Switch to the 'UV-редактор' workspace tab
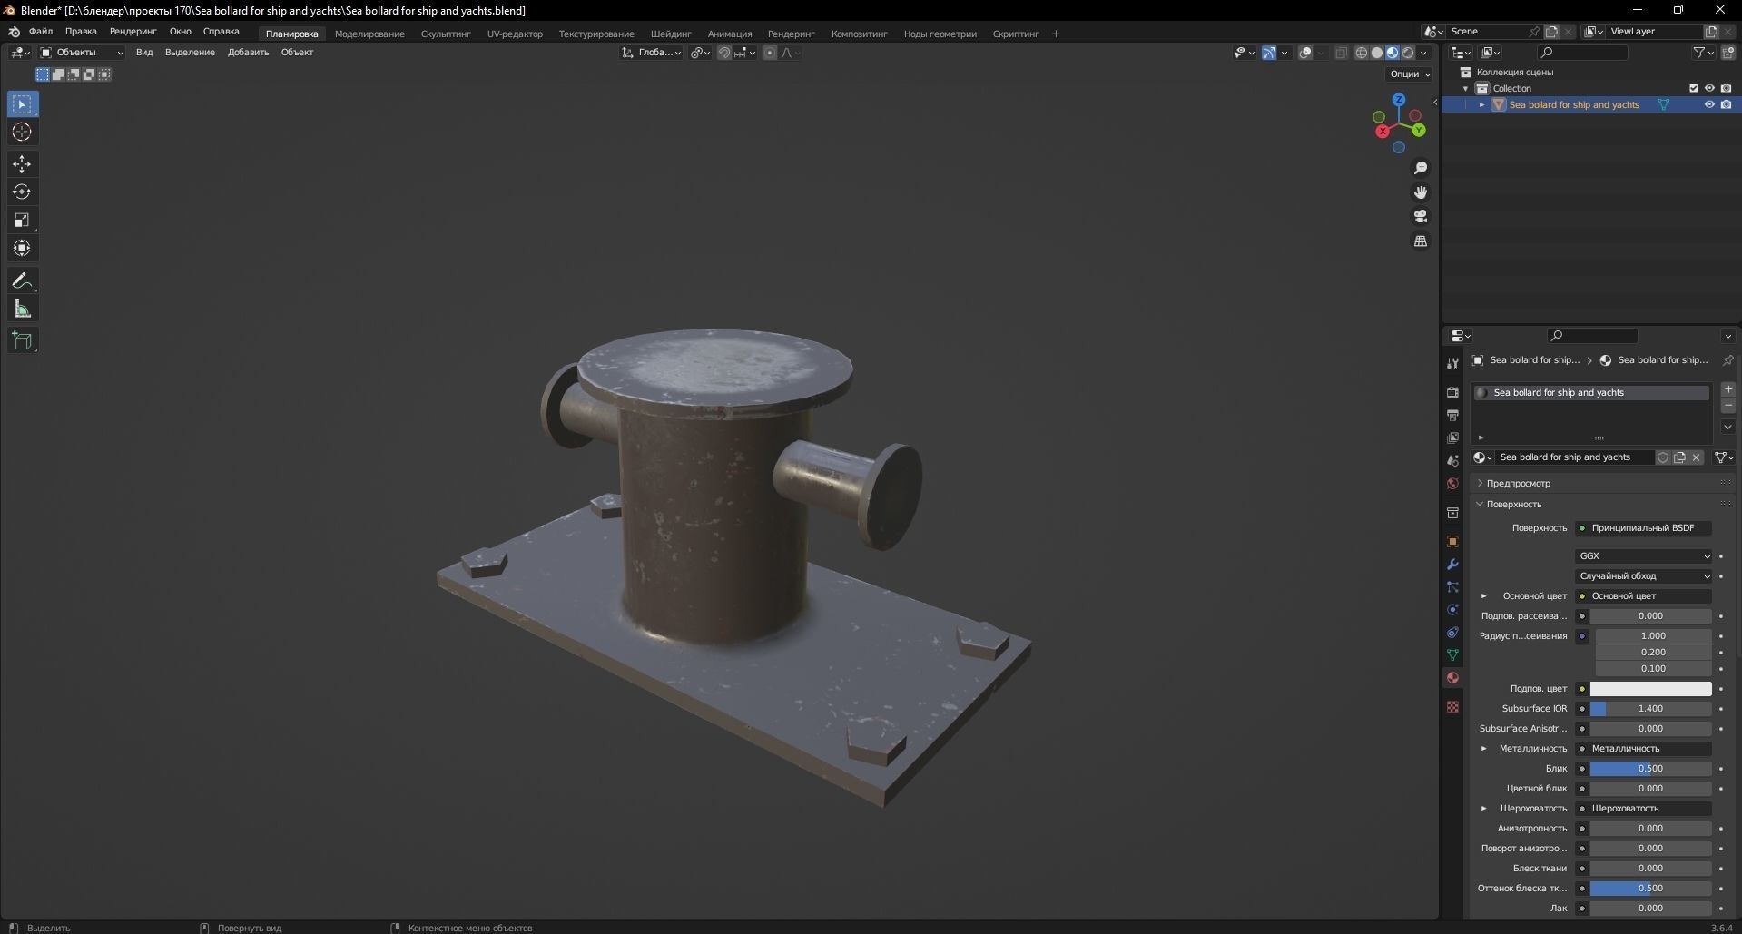Screen dimensions: 1742x934 515,34
